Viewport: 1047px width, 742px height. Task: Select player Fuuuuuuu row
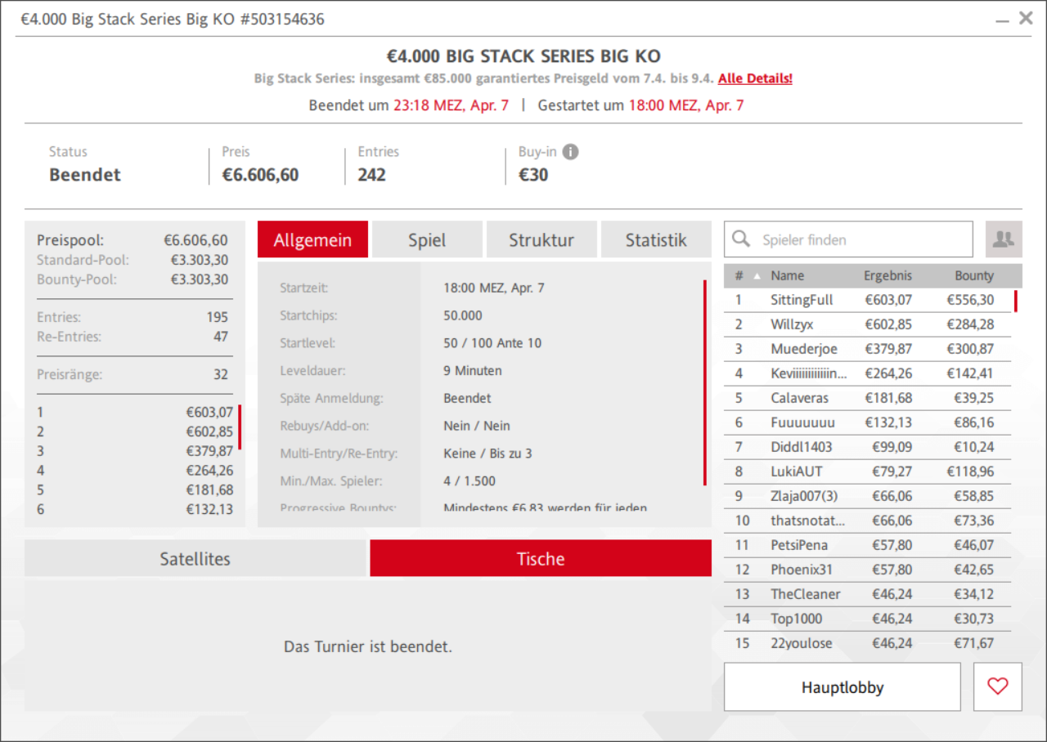tap(868, 422)
